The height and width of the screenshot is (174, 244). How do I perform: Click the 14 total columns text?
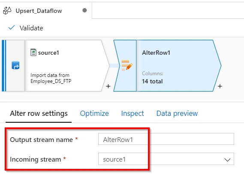(152, 81)
